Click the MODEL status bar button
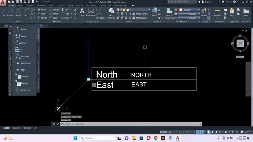 click(163, 132)
